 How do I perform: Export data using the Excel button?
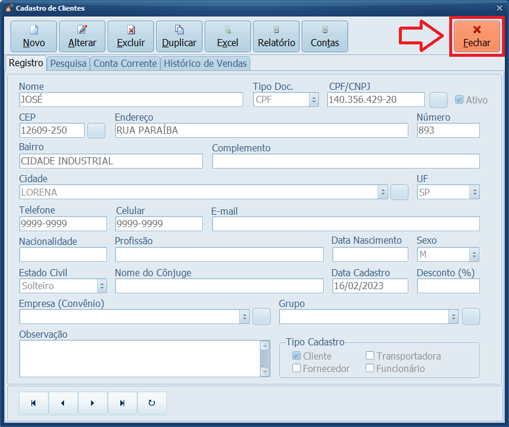(x=228, y=36)
